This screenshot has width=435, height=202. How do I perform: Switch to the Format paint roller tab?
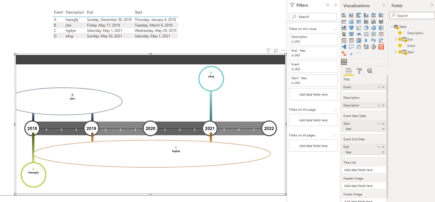(359, 71)
